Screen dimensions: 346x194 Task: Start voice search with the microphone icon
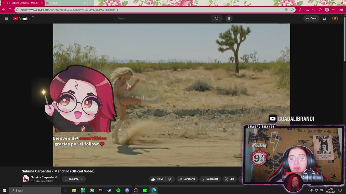229,18
